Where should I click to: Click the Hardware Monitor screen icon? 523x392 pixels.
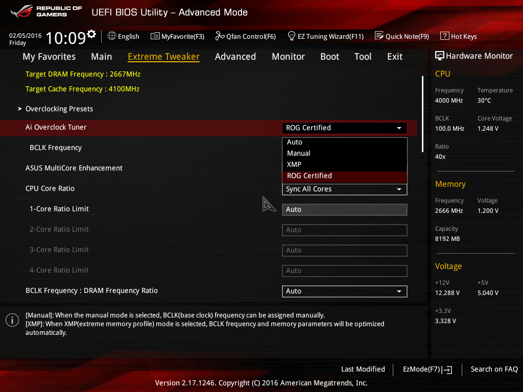tap(440, 56)
